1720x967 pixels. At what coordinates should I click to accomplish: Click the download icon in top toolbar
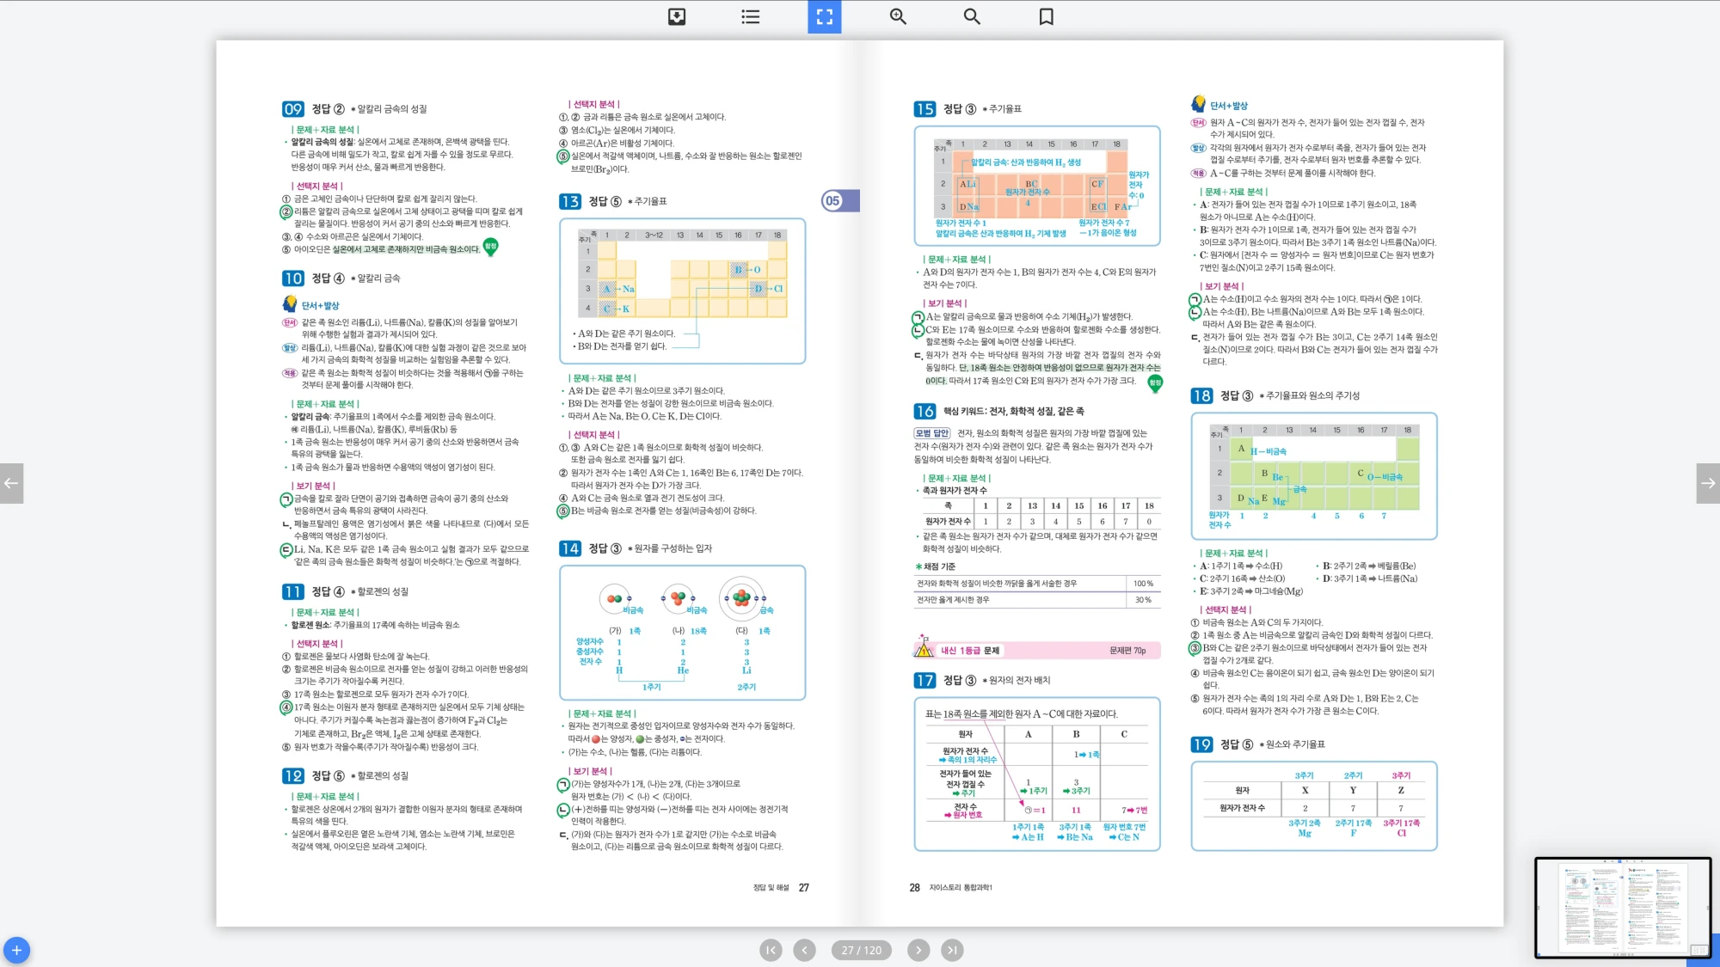tap(677, 16)
